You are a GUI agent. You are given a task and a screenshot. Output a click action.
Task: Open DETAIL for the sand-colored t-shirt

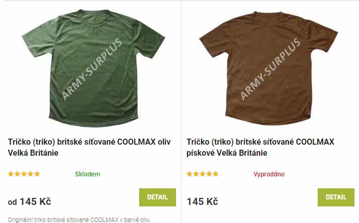tap(336, 197)
